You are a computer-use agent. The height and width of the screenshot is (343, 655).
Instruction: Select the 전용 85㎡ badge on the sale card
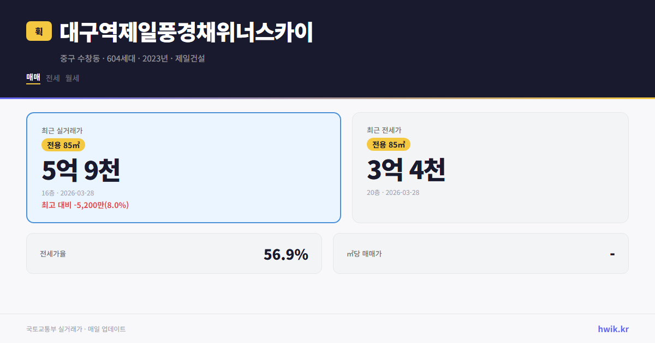coord(62,145)
